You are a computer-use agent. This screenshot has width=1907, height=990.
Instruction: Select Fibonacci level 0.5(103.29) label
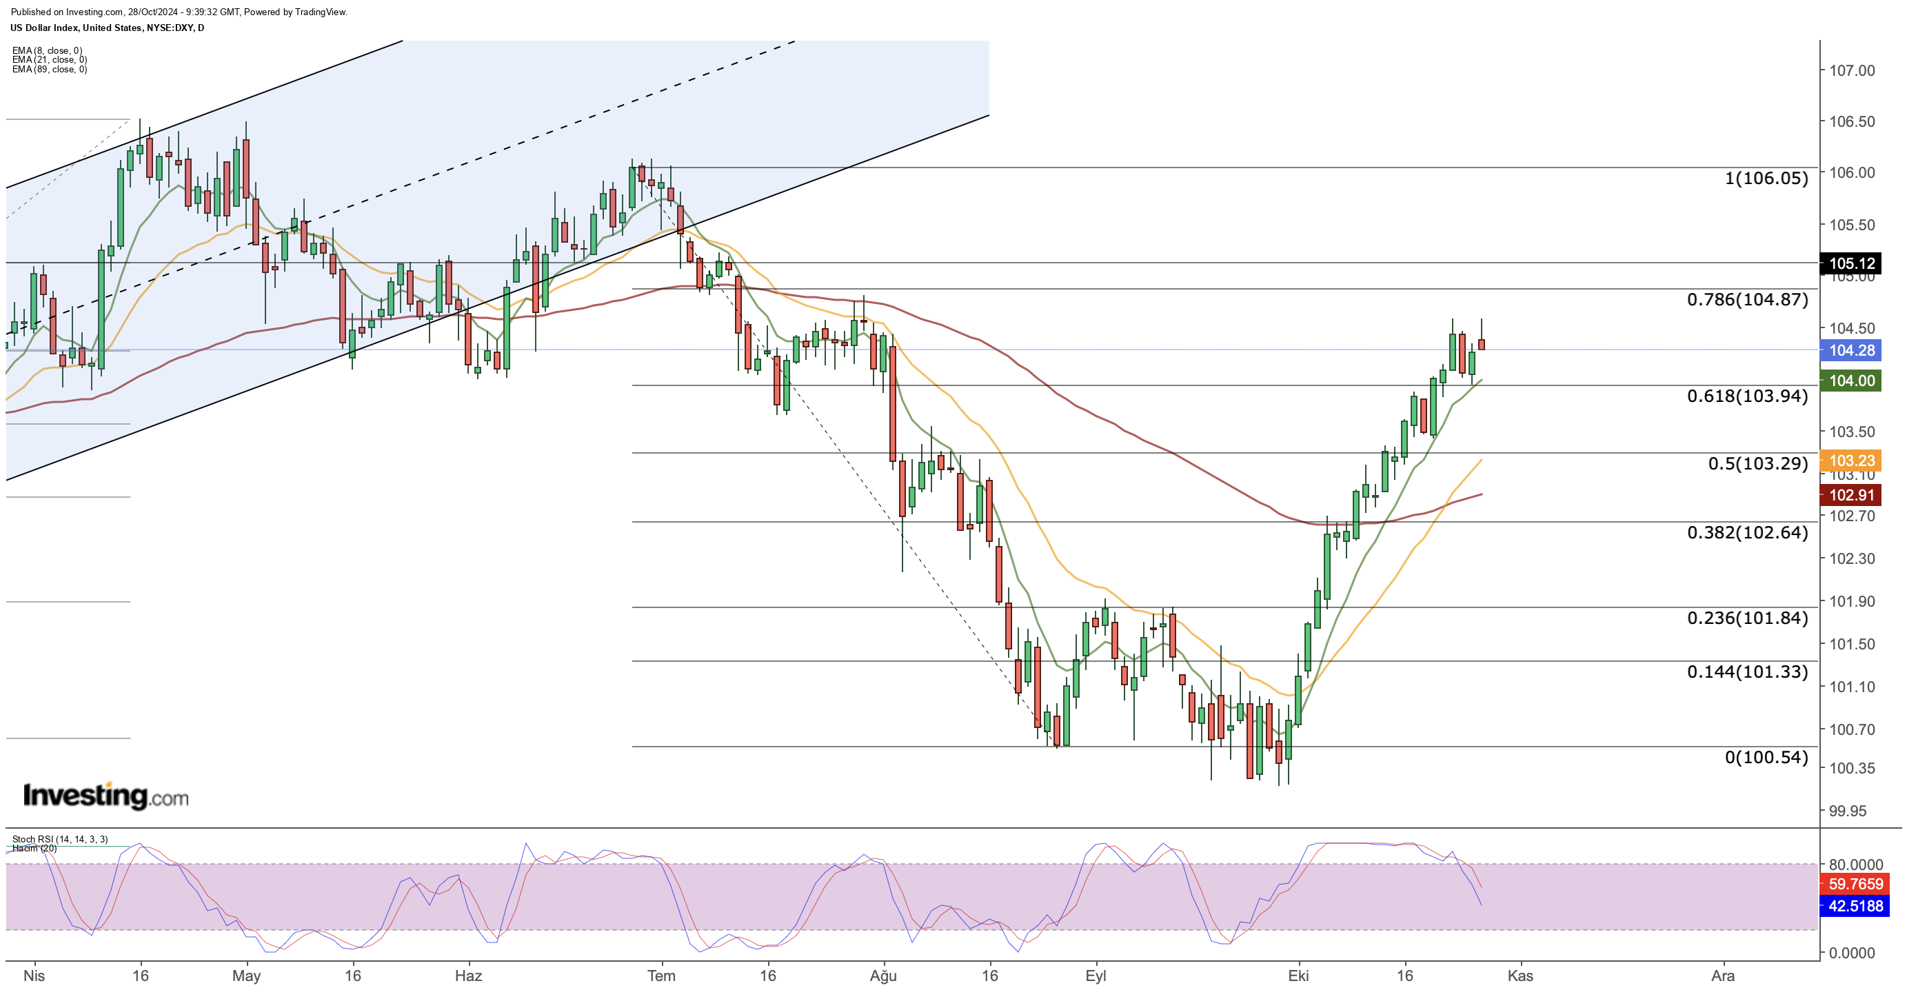click(x=1758, y=463)
